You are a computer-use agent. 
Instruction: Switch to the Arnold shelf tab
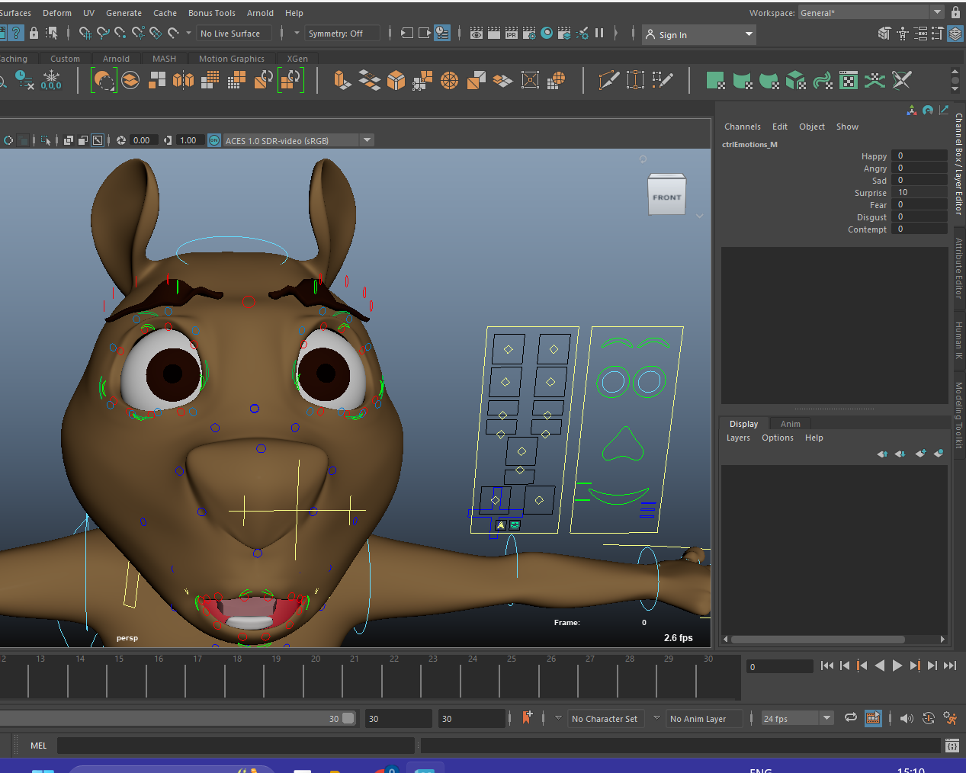pos(116,58)
